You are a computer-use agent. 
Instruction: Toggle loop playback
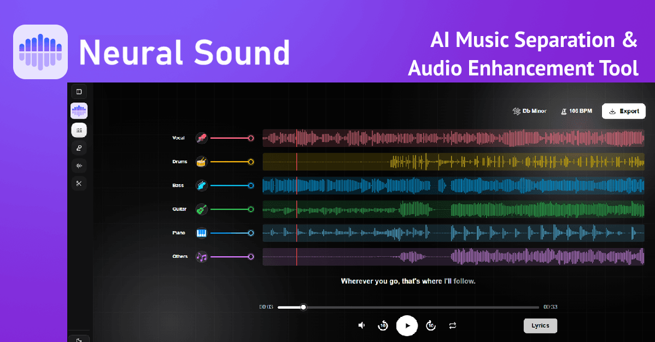click(452, 325)
